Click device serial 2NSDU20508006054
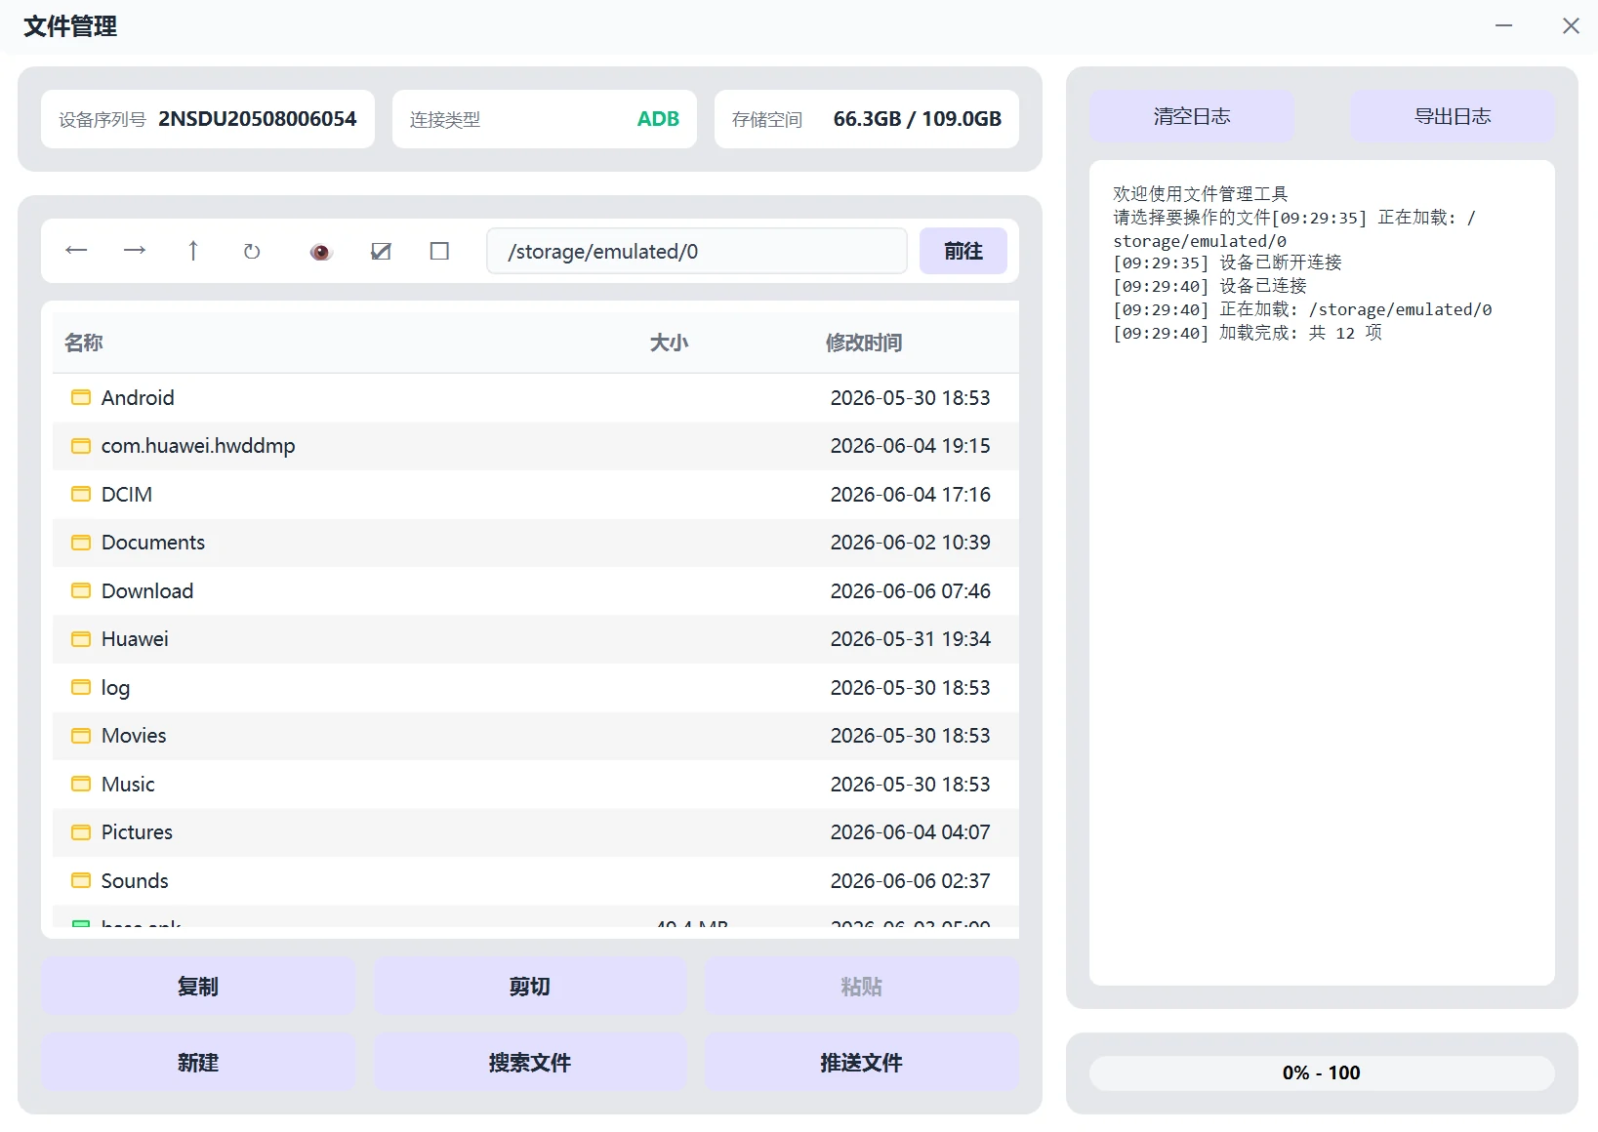 (x=258, y=119)
